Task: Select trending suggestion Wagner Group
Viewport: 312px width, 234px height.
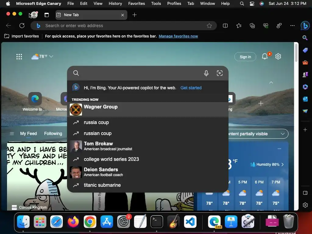Action: pos(148,109)
